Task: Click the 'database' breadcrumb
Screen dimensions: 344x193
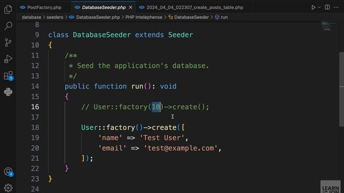Action: [x=31, y=17]
